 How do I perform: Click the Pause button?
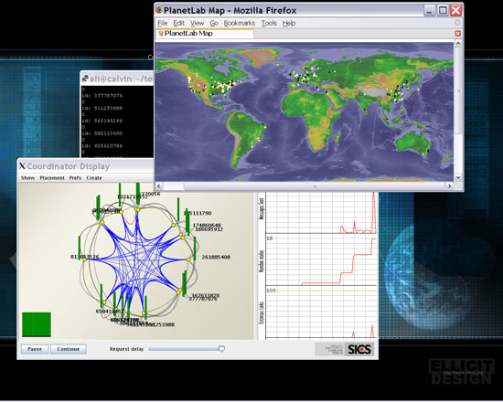click(35, 349)
